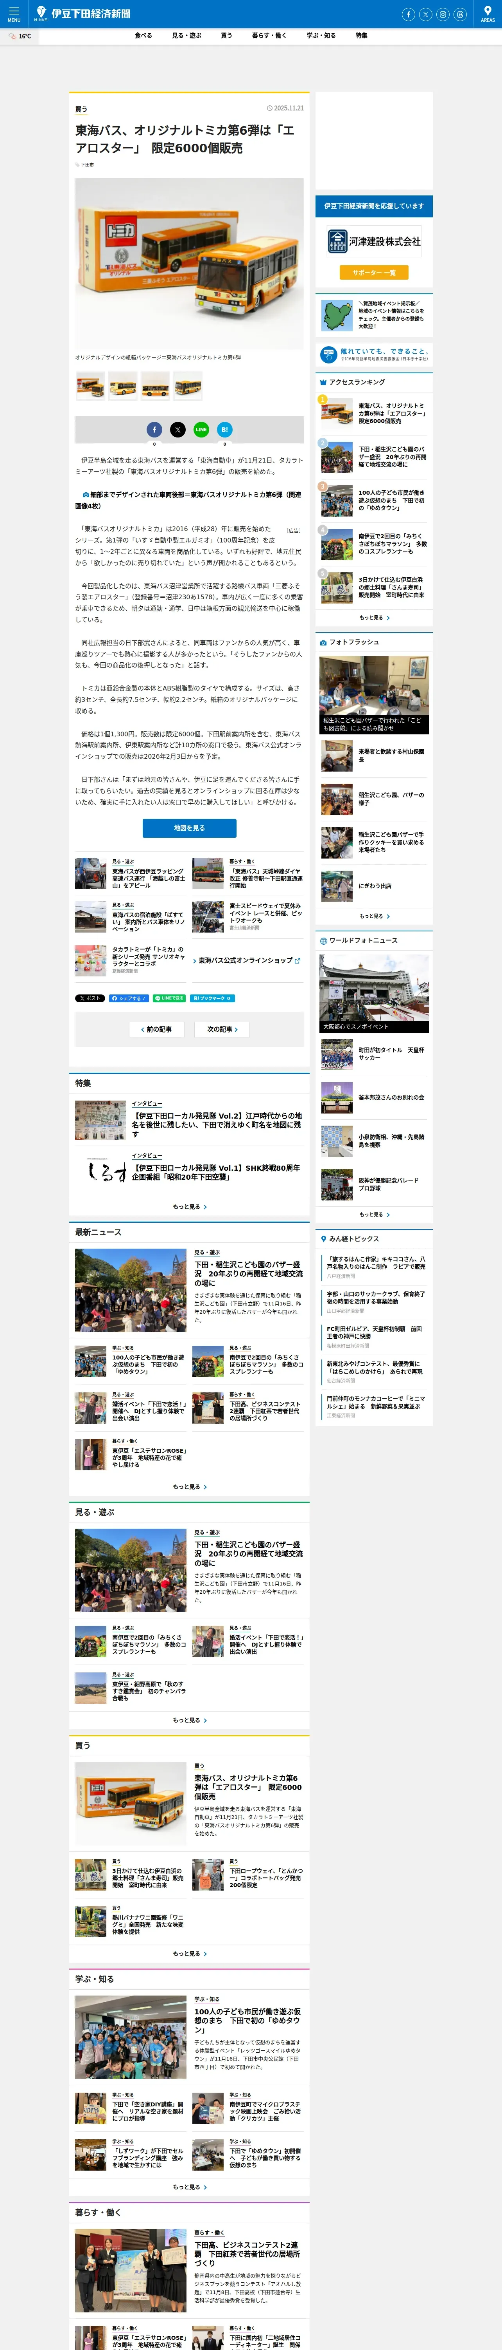
Task: Open the Facebook icon in the header
Action: click(408, 14)
